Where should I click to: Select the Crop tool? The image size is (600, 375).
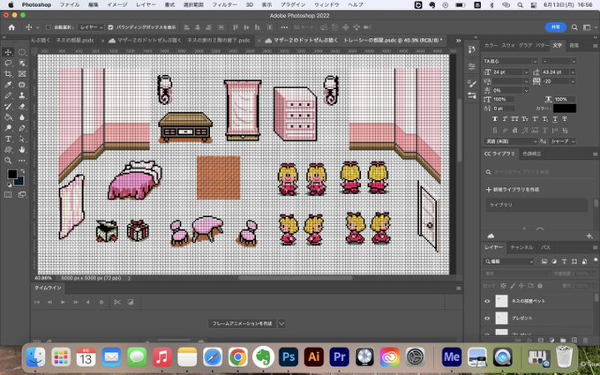[x=8, y=73]
